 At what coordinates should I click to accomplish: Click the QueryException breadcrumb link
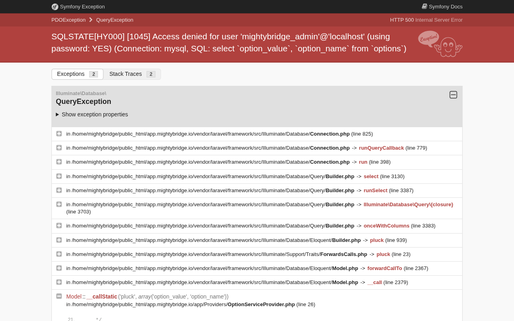(115, 20)
